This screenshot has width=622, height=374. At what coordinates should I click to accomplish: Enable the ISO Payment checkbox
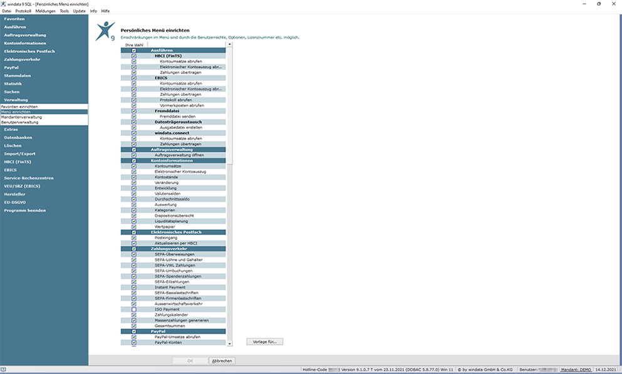pos(133,309)
